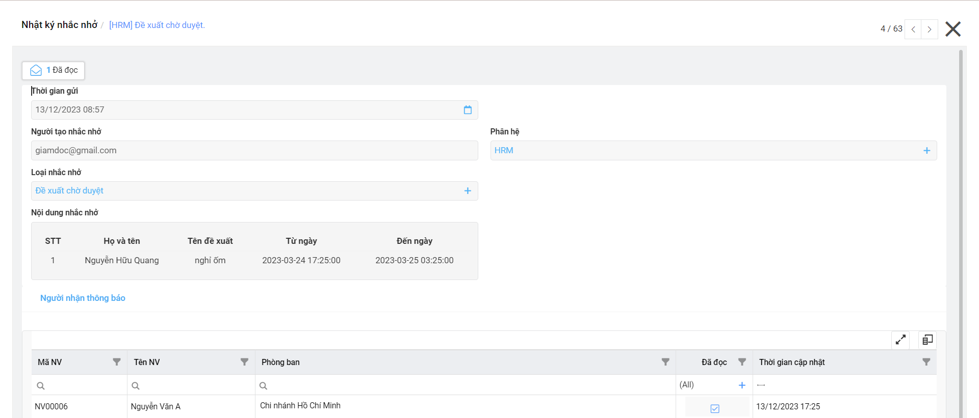Viewport: 979px width, 418px height.
Task: Click the plus icon in Phân hệ field
Action: [x=926, y=151]
